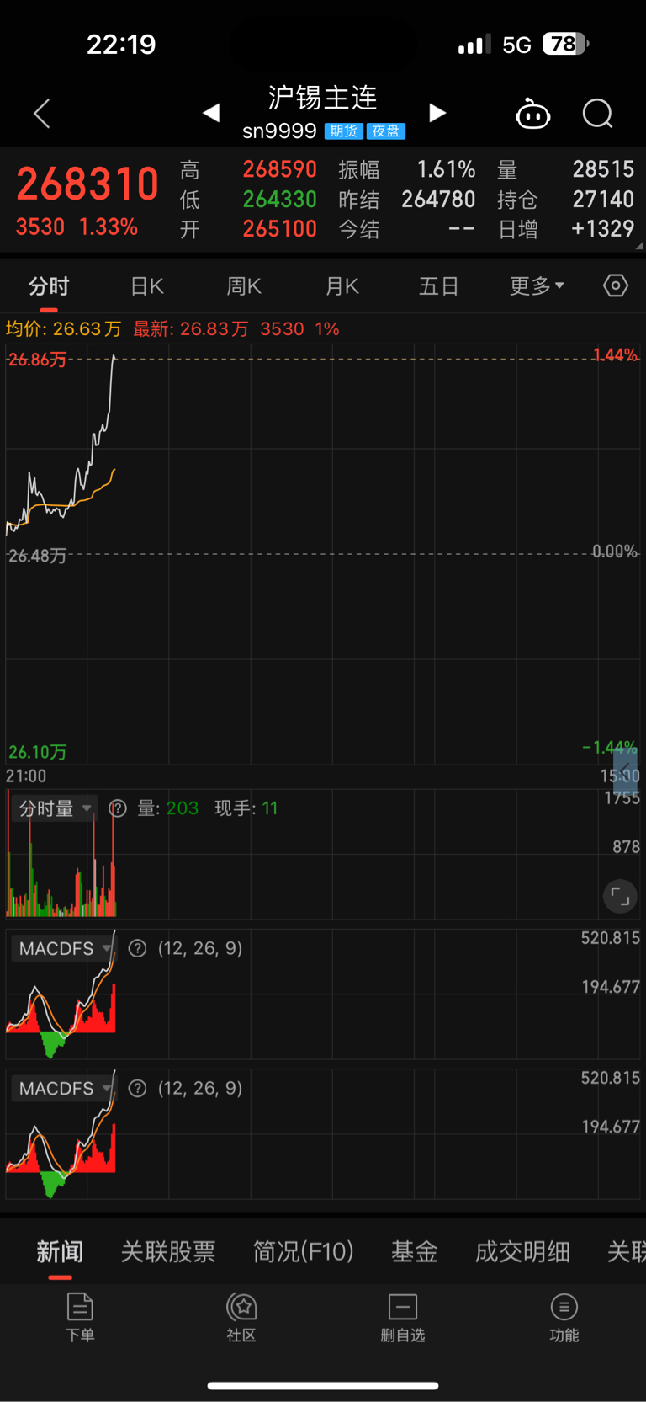Image resolution: width=646 pixels, height=1402 pixels.
Task: Tap the first MACDFS (12, 26, 9) parameters
Action: (200, 948)
